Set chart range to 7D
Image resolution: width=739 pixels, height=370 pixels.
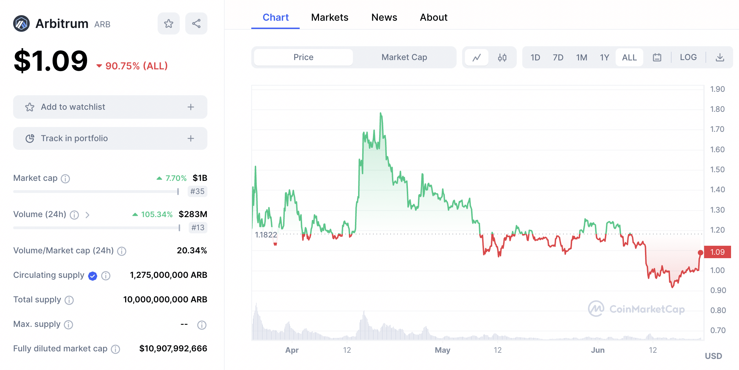pos(558,57)
